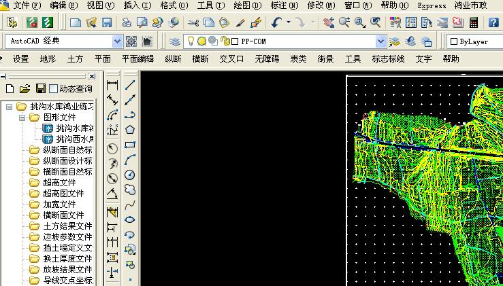503x286 pixels.
Task: Select the Circle draw tool
Action: click(129, 175)
